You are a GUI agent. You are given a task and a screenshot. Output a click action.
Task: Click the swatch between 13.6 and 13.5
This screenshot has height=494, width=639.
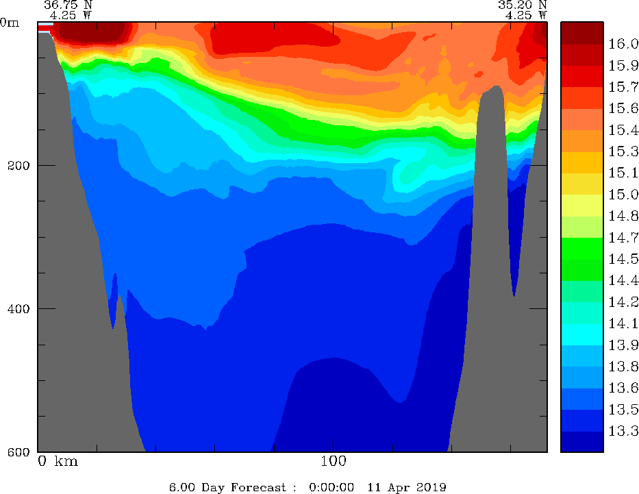coord(582,399)
